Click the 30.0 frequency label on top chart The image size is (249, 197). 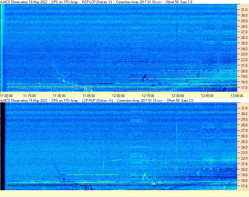click(x=244, y=15)
